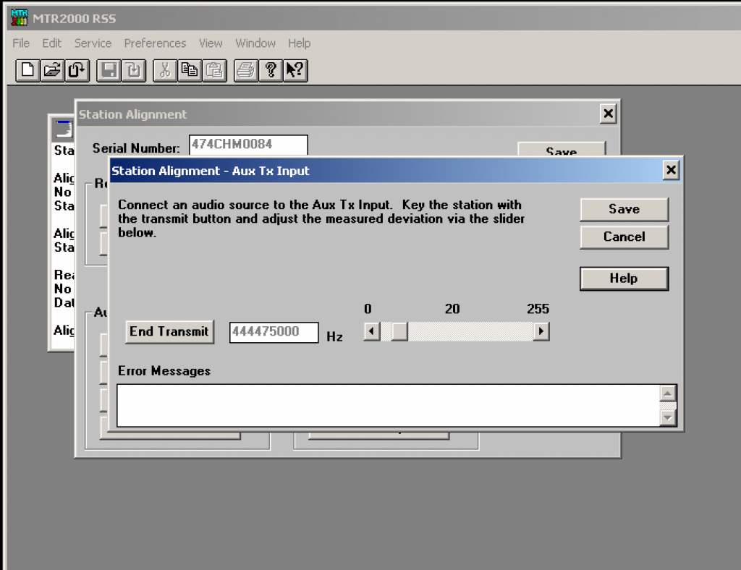This screenshot has height=570, width=741.
Task: Click the slider left arrow button
Action: pos(372,331)
